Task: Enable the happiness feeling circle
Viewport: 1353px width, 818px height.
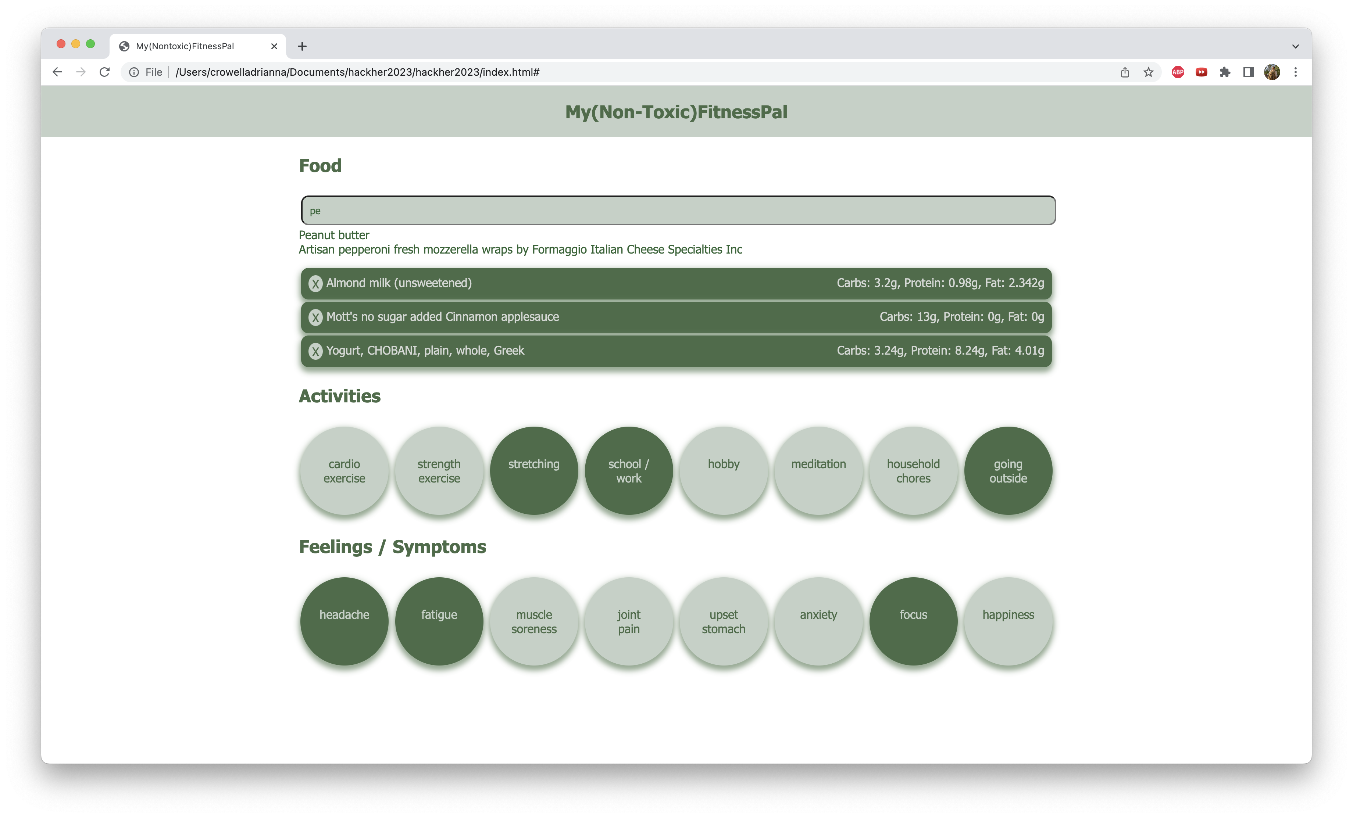Action: click(1008, 621)
